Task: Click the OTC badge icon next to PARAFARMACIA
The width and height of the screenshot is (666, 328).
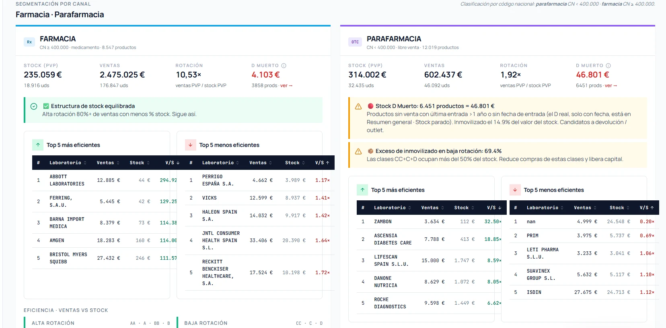Action: click(x=355, y=42)
